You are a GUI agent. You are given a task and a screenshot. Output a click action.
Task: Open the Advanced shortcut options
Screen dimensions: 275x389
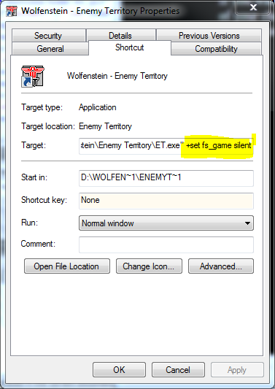point(221,266)
